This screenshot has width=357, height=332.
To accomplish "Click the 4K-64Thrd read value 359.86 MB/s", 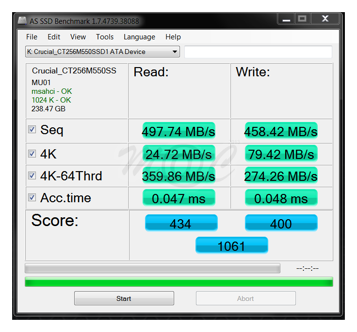I will [178, 175].
